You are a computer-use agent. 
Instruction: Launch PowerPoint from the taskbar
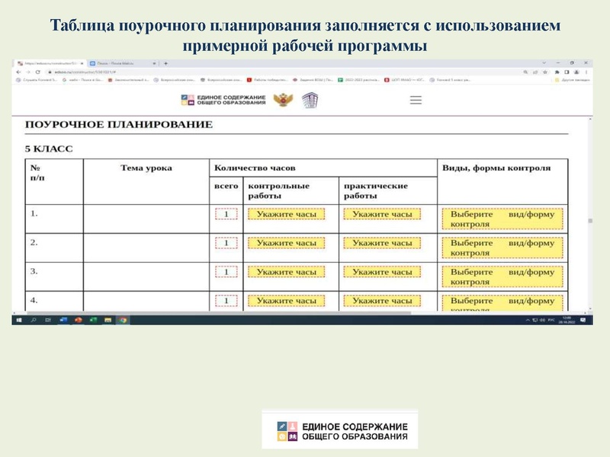(77, 319)
